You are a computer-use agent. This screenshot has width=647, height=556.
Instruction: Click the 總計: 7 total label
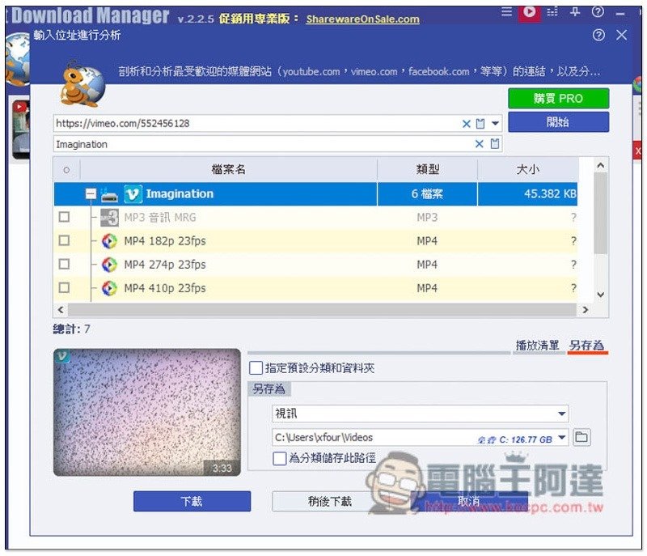pyautogui.click(x=72, y=329)
